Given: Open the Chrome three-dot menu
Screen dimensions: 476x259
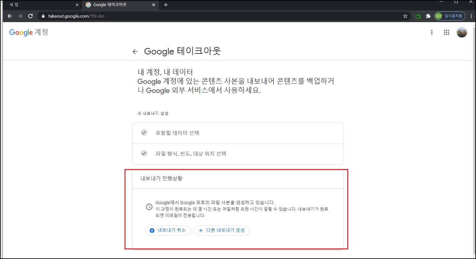Looking at the screenshot, I should (x=471, y=16).
